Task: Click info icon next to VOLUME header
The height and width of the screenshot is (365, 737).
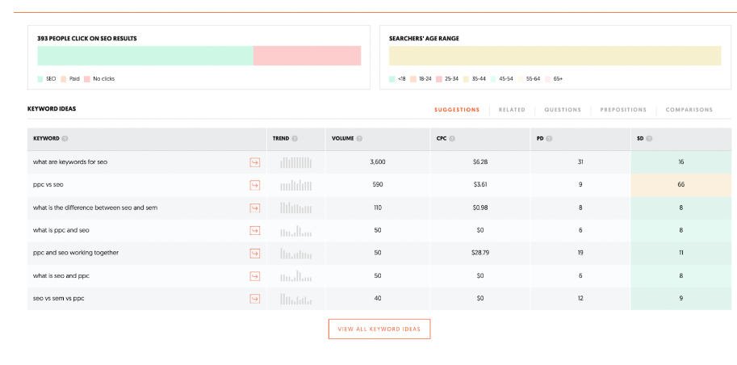Action: pyautogui.click(x=360, y=139)
